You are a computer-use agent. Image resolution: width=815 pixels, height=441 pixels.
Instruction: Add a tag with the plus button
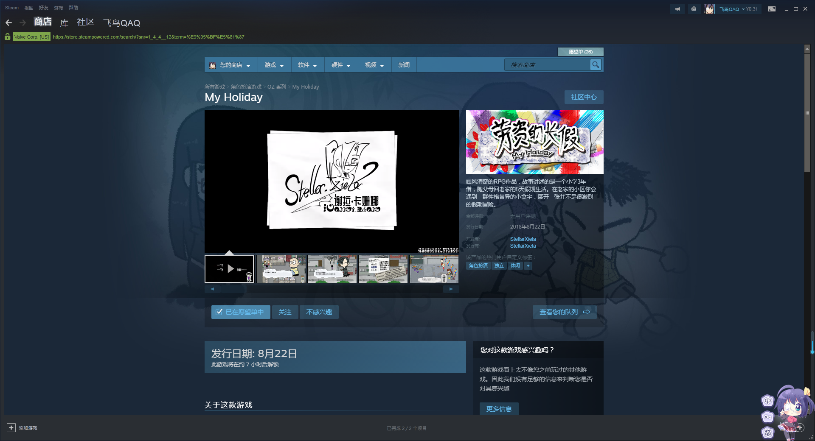click(x=528, y=266)
